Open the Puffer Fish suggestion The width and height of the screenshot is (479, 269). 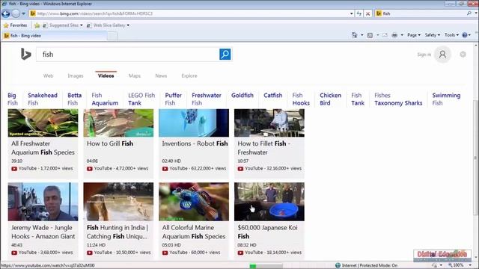click(x=173, y=99)
